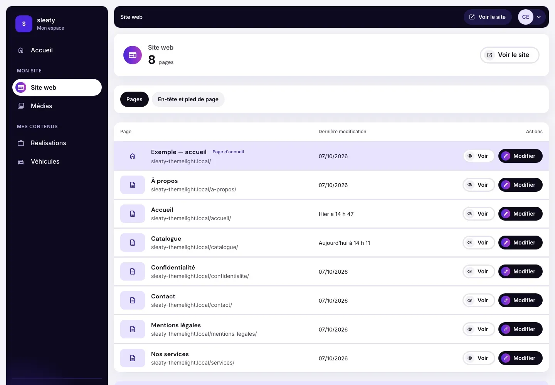This screenshot has width=555, height=385.
Task: Click the home icon beside Accueil in sidebar
Action: (21, 50)
